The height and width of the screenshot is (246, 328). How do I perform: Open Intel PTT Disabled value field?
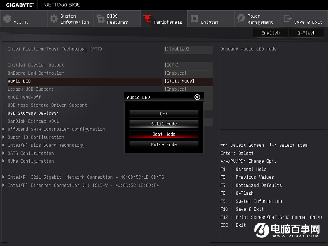click(188, 49)
